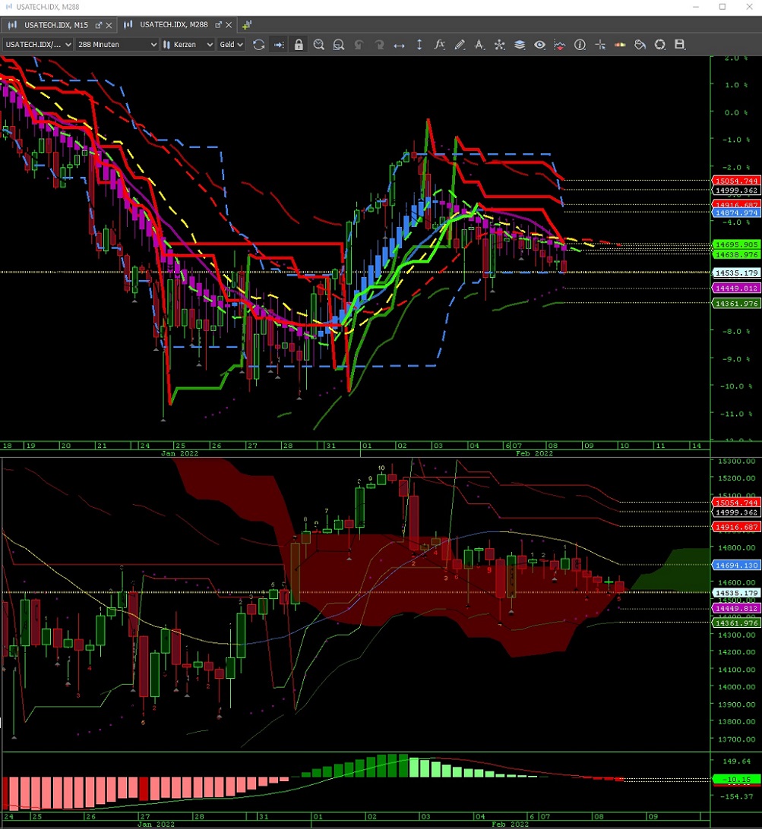This screenshot has height=829, width=762.
Task: Open the paint bucket theme icon
Action: pos(640,45)
